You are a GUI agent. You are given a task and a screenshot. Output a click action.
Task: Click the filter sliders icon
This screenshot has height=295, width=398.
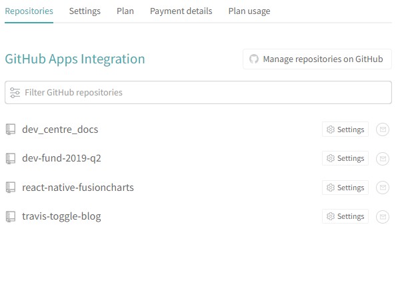pyautogui.click(x=15, y=93)
